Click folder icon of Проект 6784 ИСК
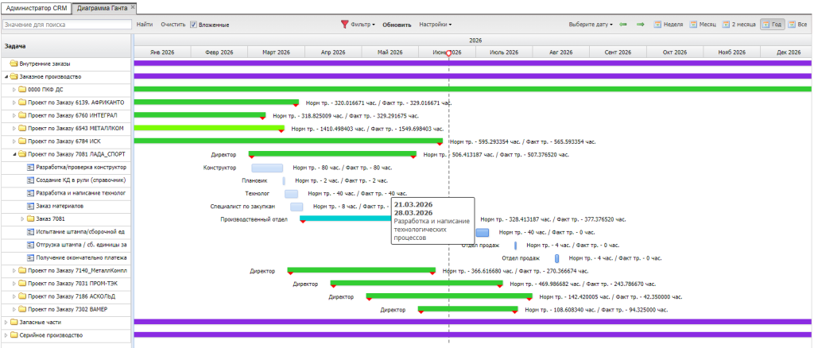814x348 pixels. [x=22, y=141]
